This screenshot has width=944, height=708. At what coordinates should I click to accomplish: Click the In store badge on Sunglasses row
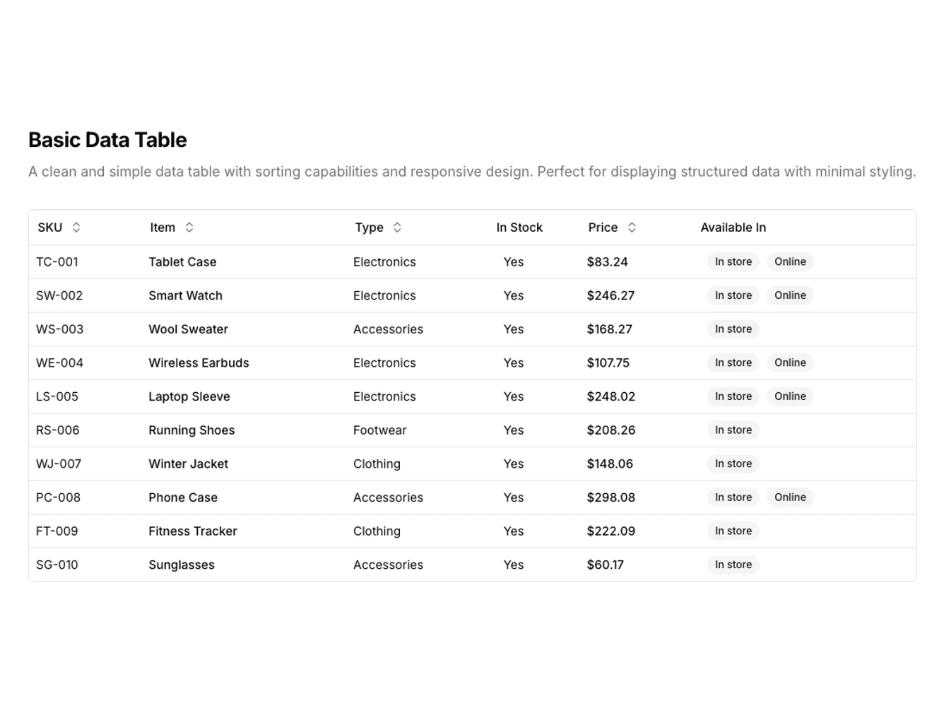point(733,565)
